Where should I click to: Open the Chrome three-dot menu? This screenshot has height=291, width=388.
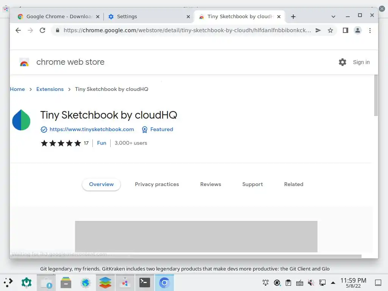click(x=370, y=30)
